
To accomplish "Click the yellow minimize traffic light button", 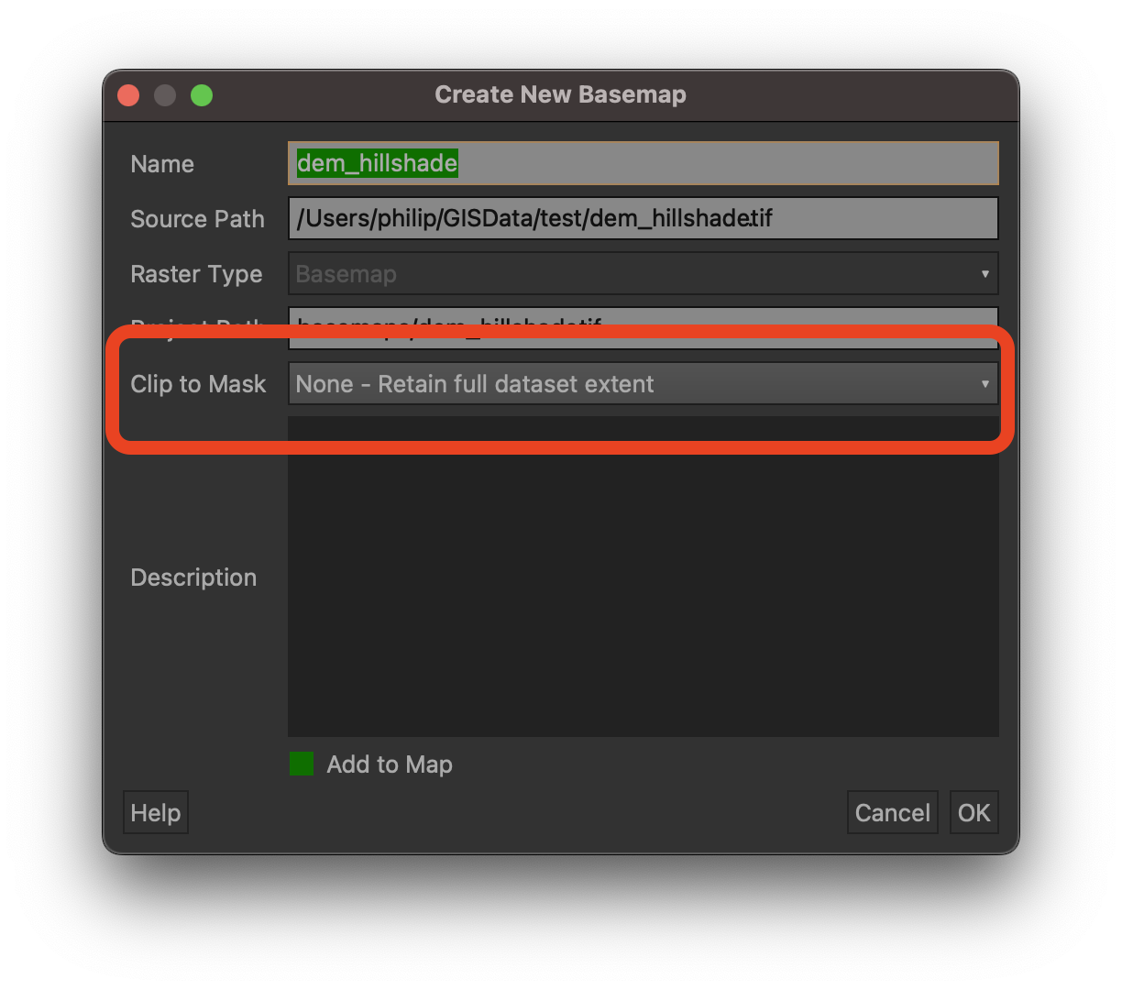I will (165, 94).
